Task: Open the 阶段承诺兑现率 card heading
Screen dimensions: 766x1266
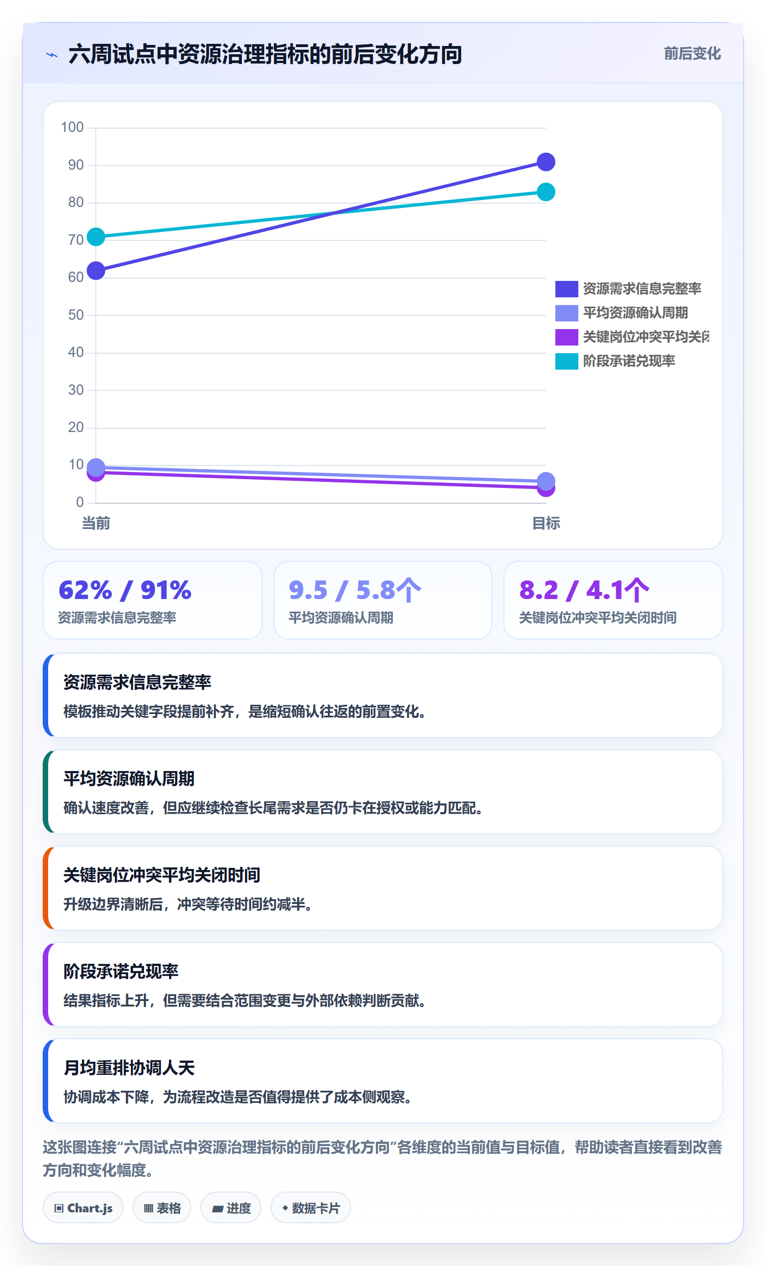Action: coord(121,971)
